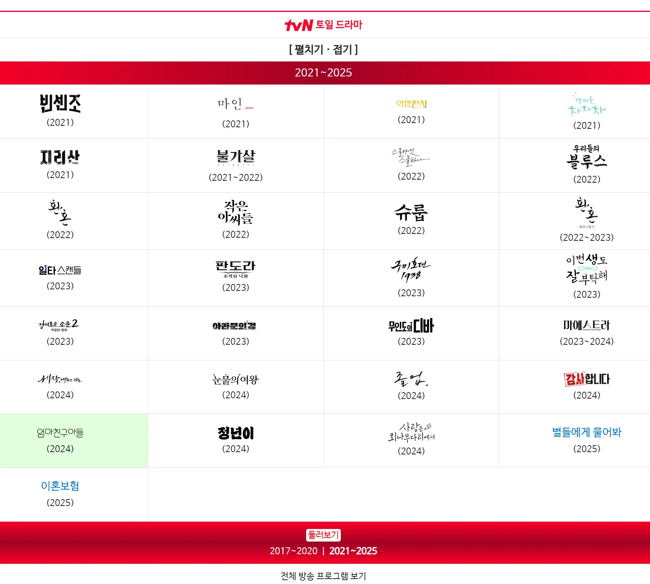Open the 스물다섯 스물하나 handwritten logo
This screenshot has width=650, height=584.
411,157
